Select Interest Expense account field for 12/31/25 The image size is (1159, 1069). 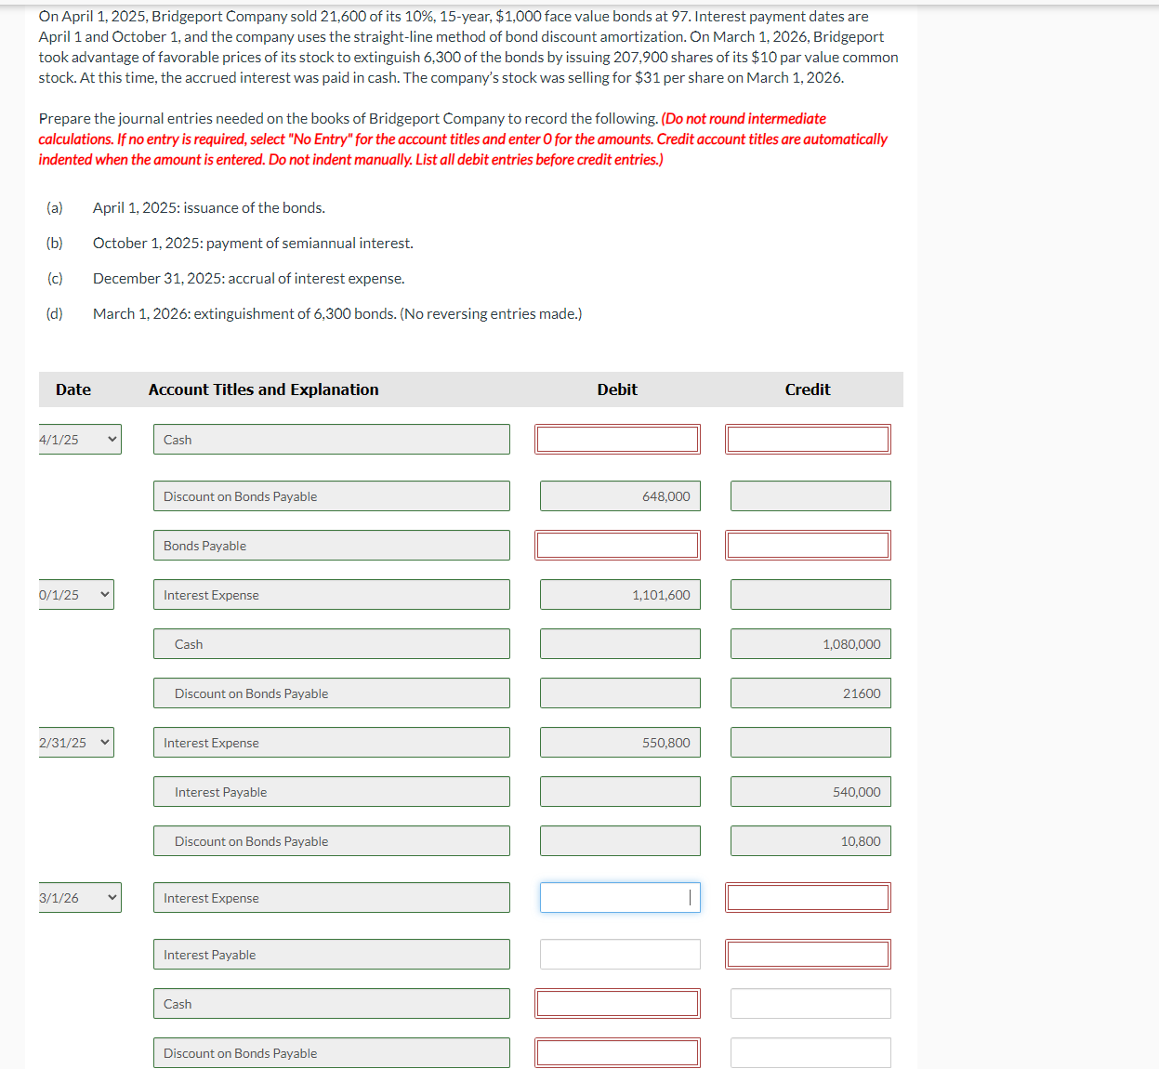tap(332, 743)
